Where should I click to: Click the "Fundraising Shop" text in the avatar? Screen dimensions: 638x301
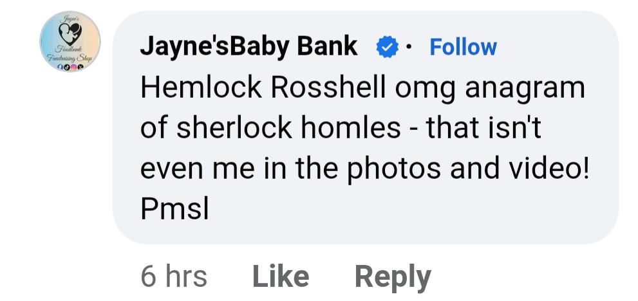[x=69, y=58]
